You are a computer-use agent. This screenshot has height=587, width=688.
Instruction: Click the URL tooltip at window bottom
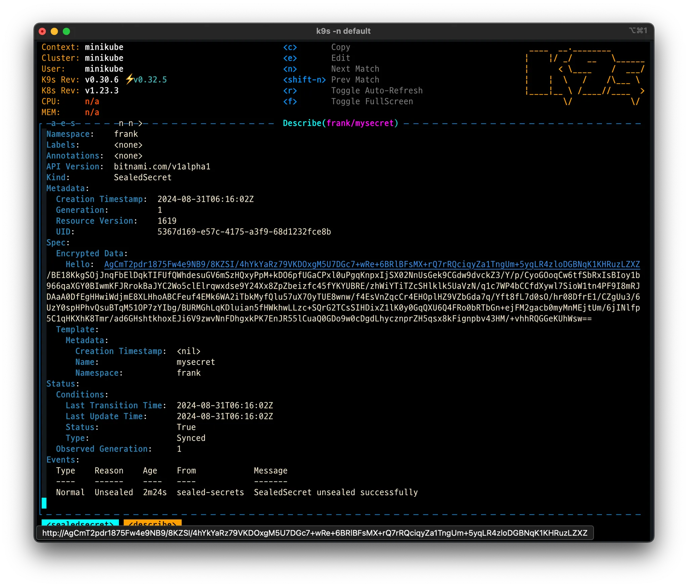[314, 533]
